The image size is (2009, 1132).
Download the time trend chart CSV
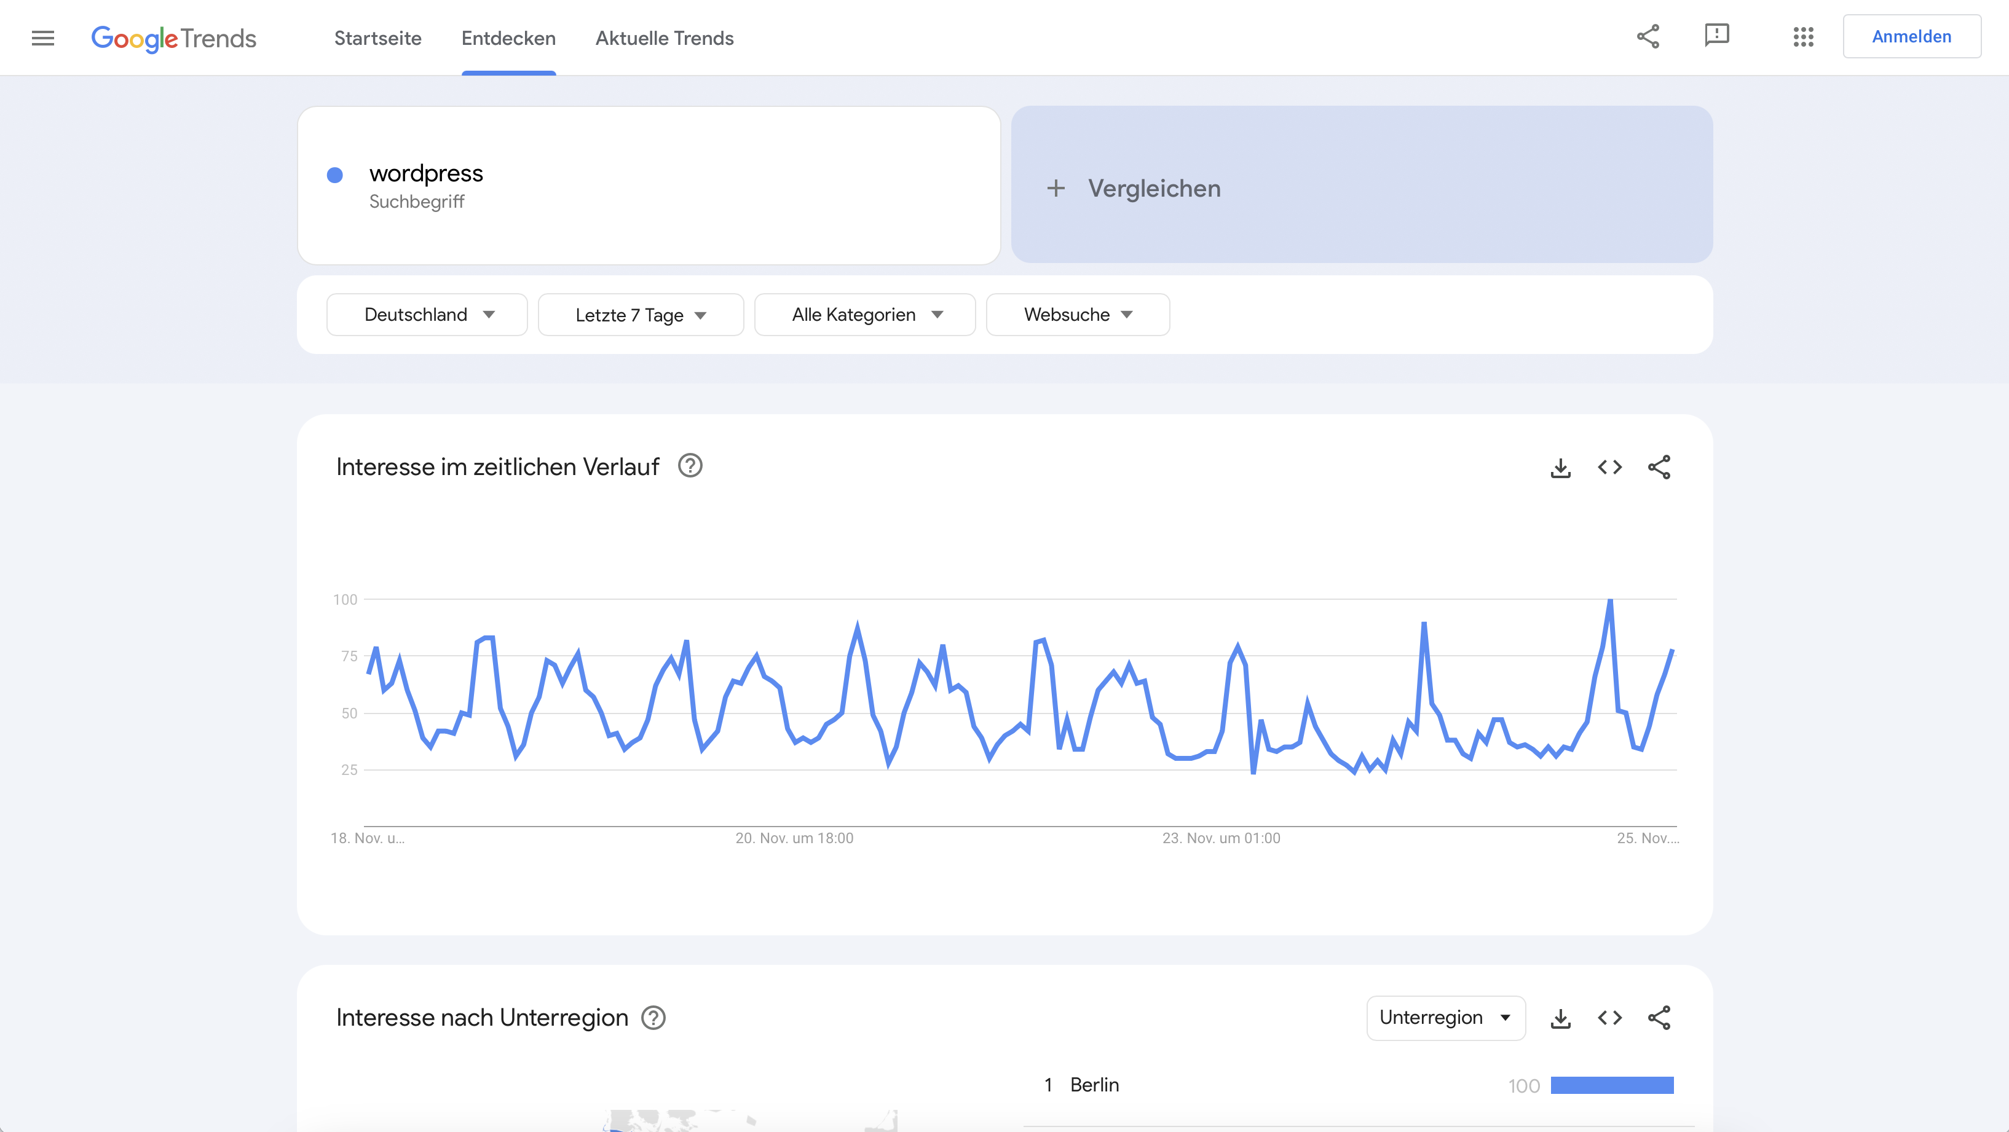1561,468
